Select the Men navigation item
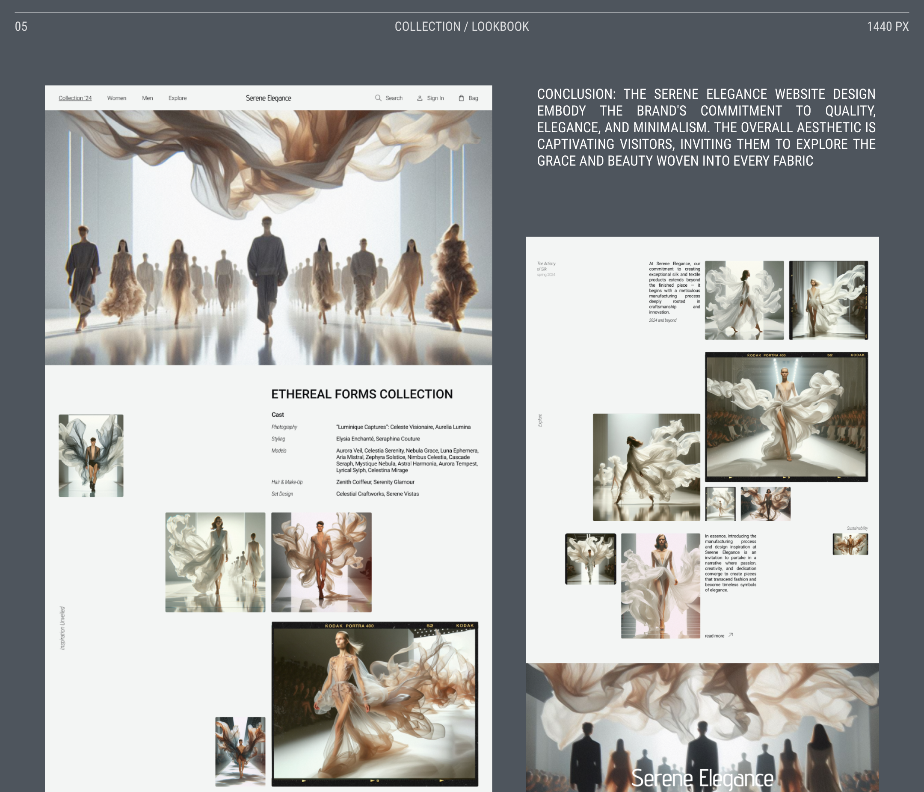 point(147,98)
